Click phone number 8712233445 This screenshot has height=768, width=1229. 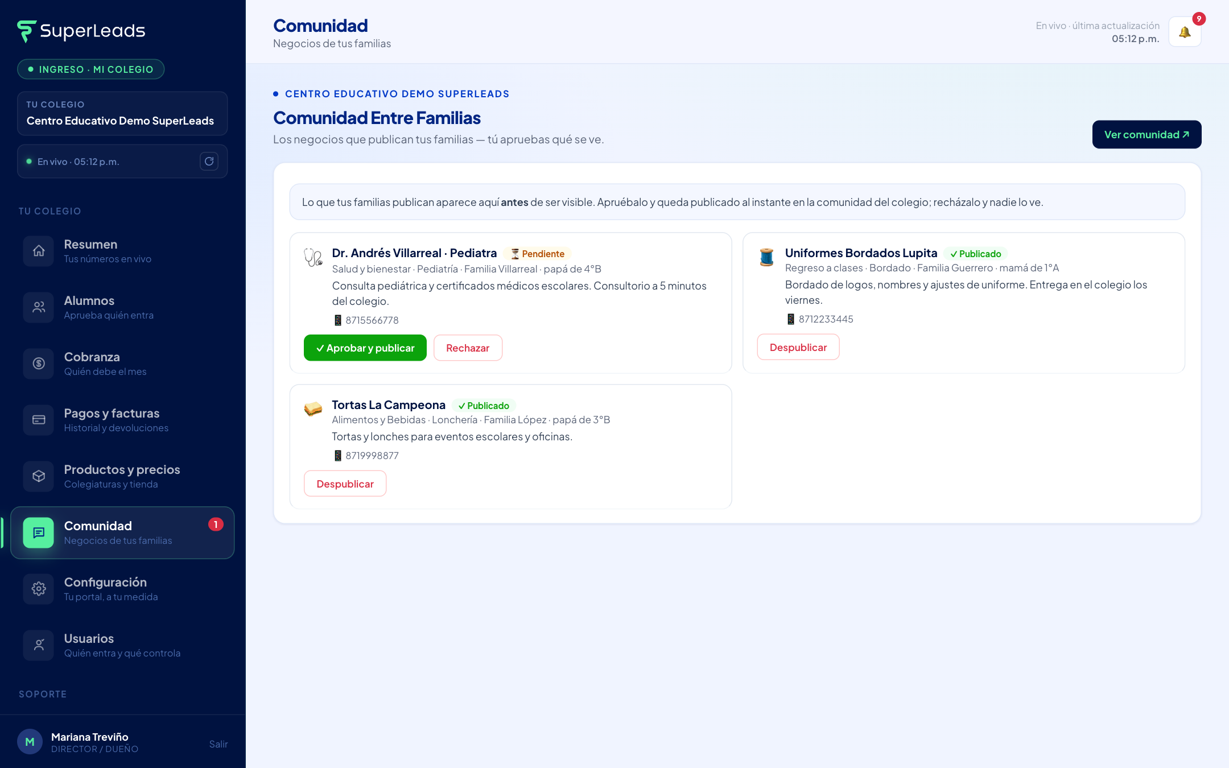826,319
